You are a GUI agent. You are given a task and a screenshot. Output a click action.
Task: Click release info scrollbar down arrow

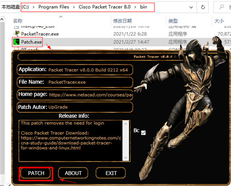[x=126, y=158]
